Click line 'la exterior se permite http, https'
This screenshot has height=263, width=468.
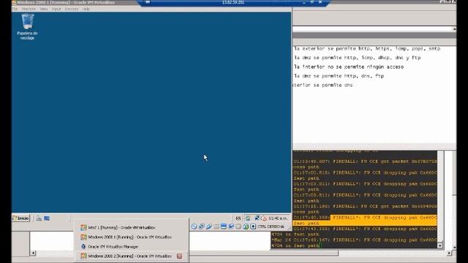click(x=367, y=49)
